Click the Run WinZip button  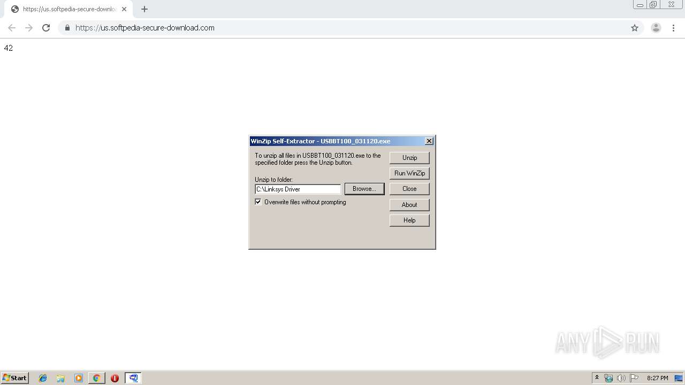tap(409, 173)
